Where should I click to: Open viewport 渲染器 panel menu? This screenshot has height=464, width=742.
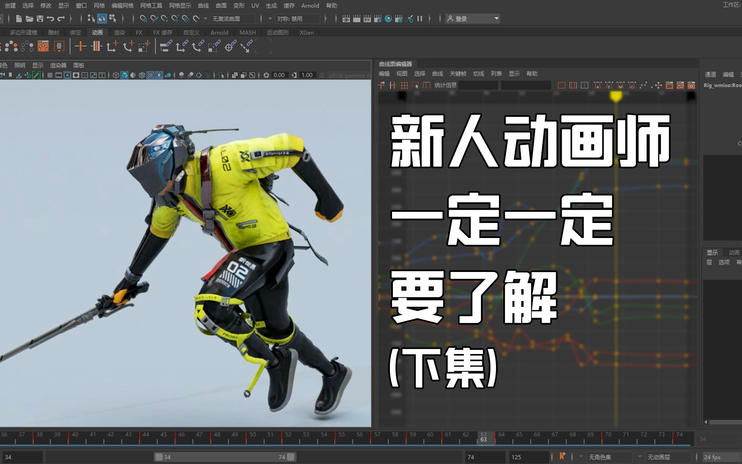click(x=58, y=65)
